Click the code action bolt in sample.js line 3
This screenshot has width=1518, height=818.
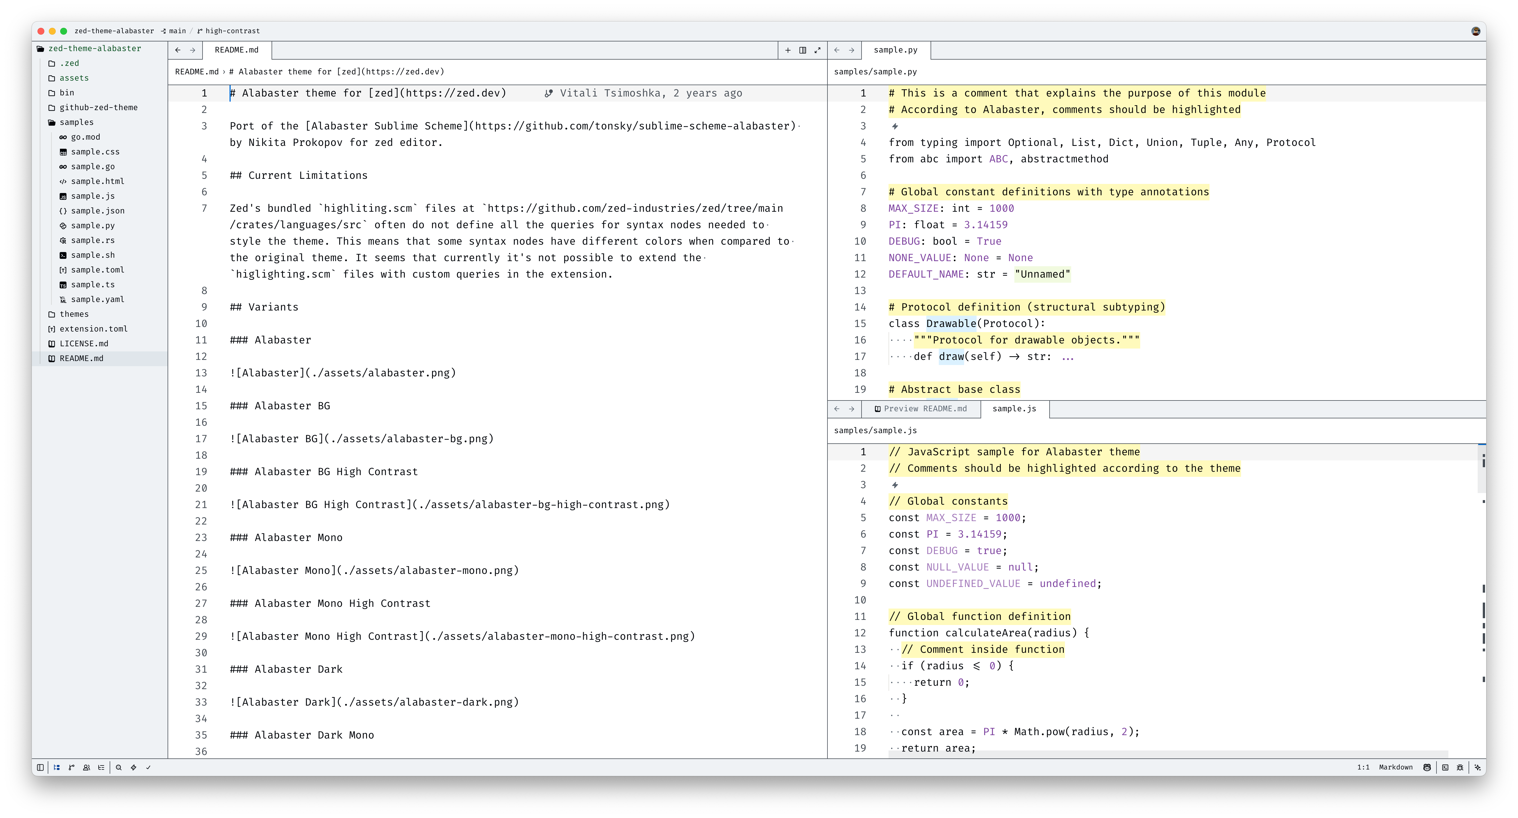894,485
